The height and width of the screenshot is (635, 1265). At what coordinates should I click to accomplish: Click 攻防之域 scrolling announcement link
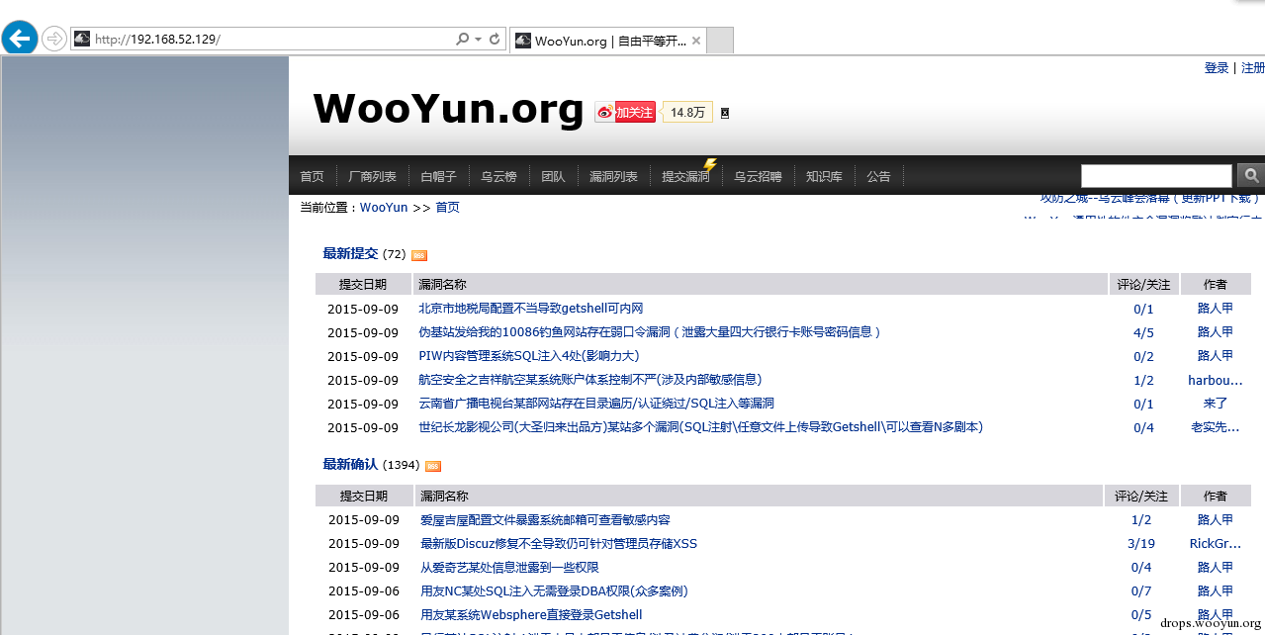point(1151,199)
